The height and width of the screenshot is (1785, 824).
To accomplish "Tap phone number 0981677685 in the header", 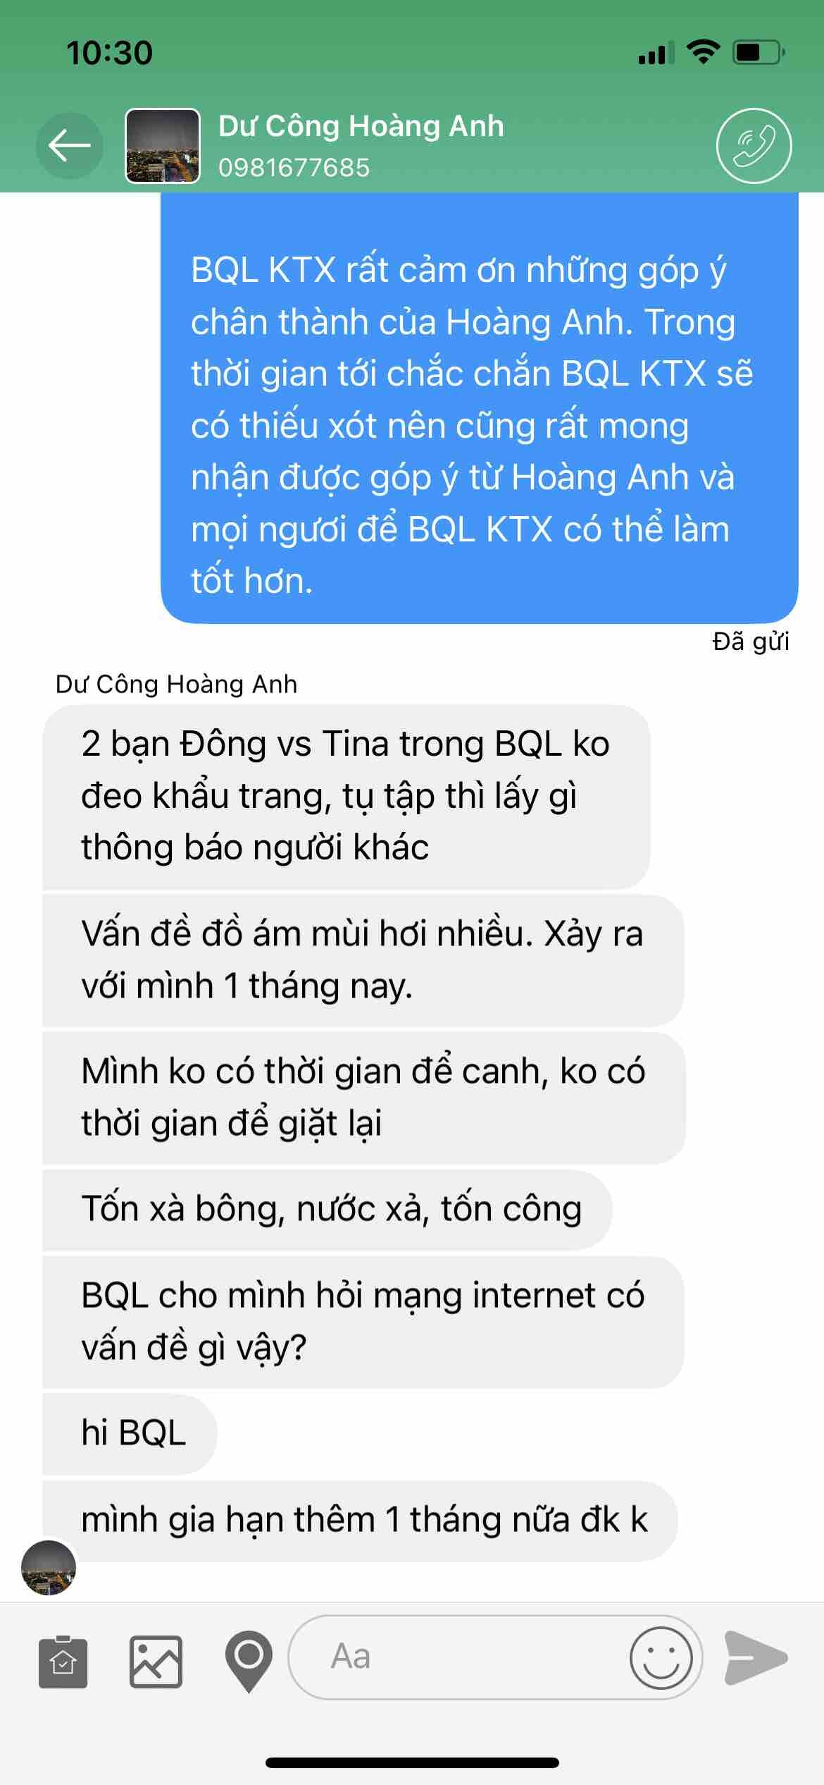I will (294, 167).
